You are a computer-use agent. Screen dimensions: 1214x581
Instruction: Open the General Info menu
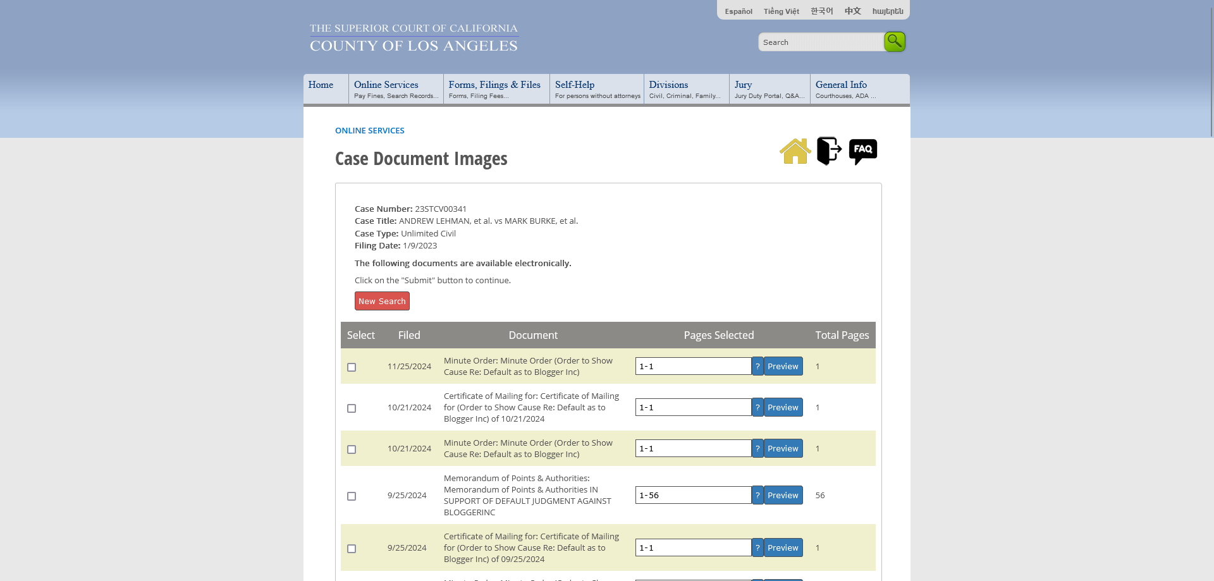tap(860, 89)
